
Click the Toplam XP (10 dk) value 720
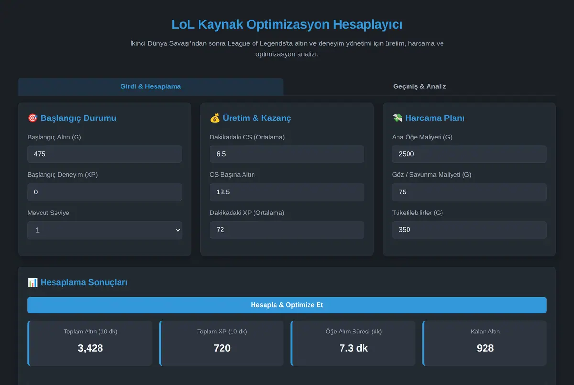click(222, 348)
